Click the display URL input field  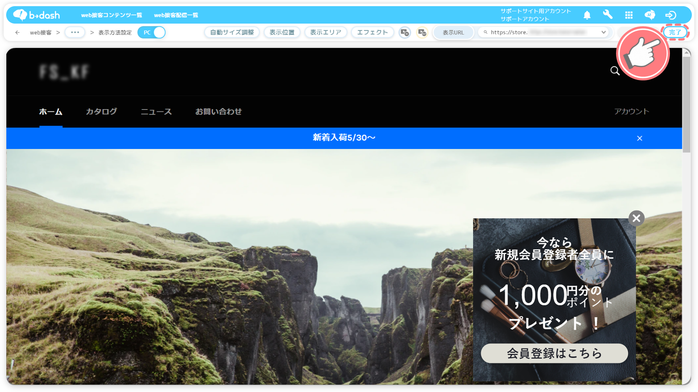point(543,32)
